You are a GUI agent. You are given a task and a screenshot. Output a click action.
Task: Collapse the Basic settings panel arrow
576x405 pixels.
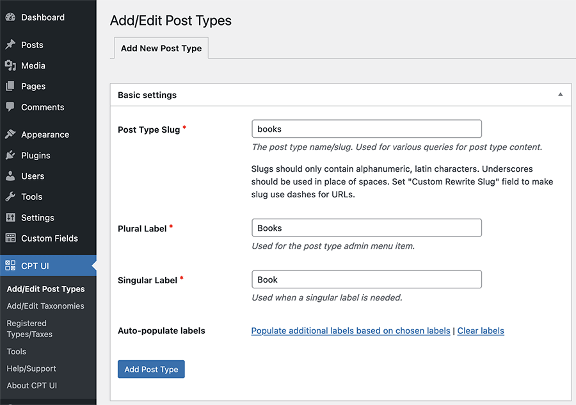click(x=560, y=95)
